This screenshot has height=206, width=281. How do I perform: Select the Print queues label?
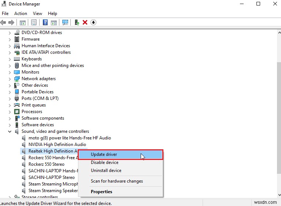tap(34, 105)
